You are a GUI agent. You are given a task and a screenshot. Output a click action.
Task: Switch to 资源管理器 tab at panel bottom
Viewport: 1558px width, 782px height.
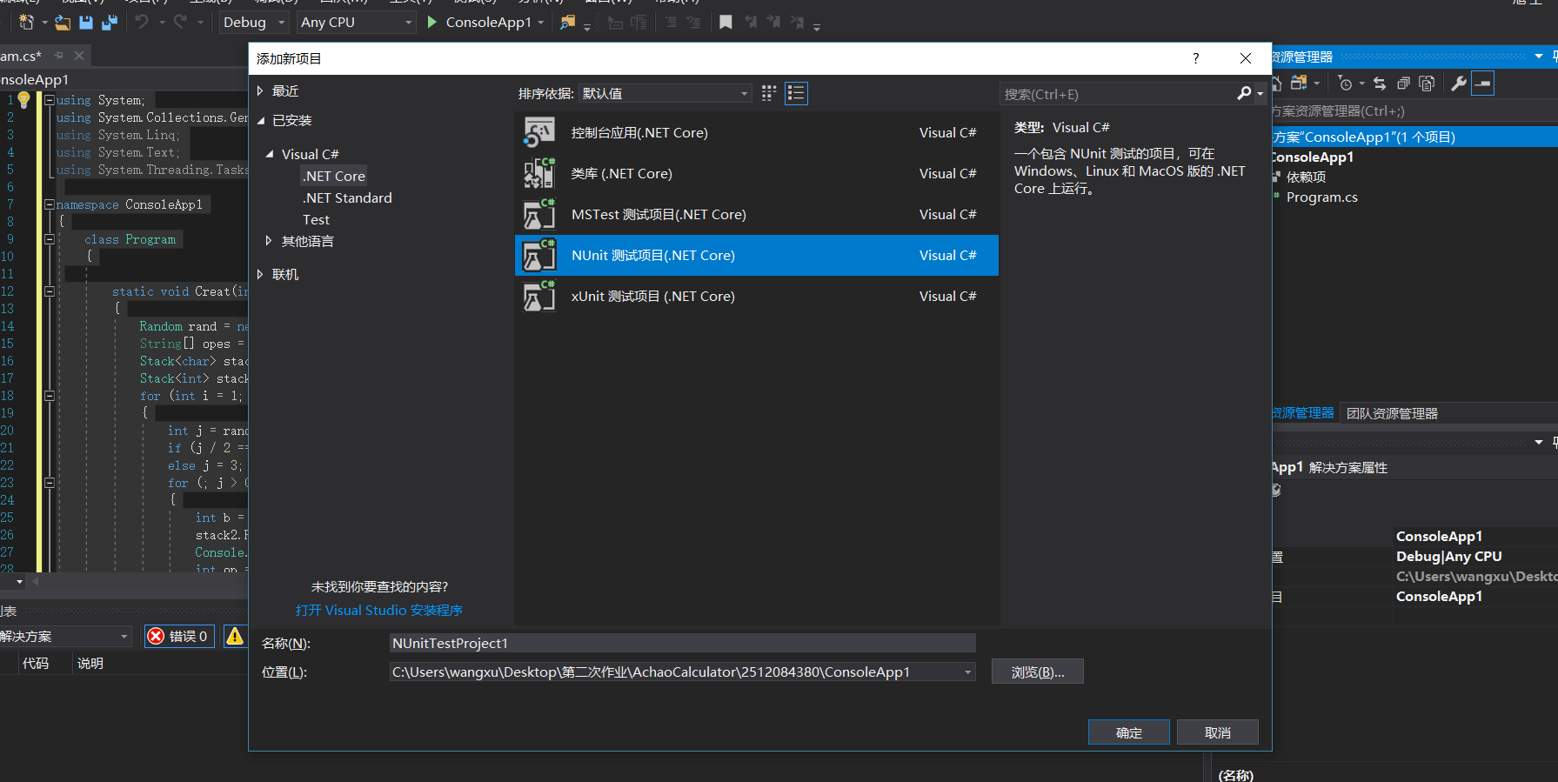coord(1302,413)
